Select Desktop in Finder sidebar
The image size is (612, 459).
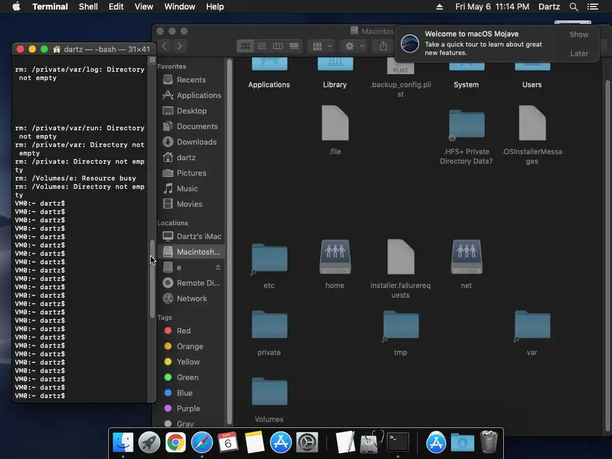click(x=191, y=111)
